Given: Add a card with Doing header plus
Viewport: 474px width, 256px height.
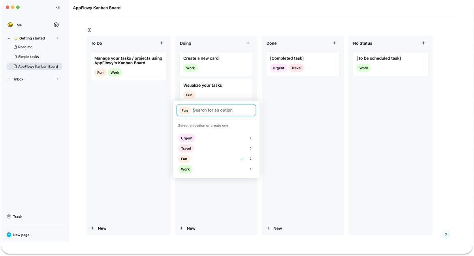Looking at the screenshot, I should pos(248,43).
